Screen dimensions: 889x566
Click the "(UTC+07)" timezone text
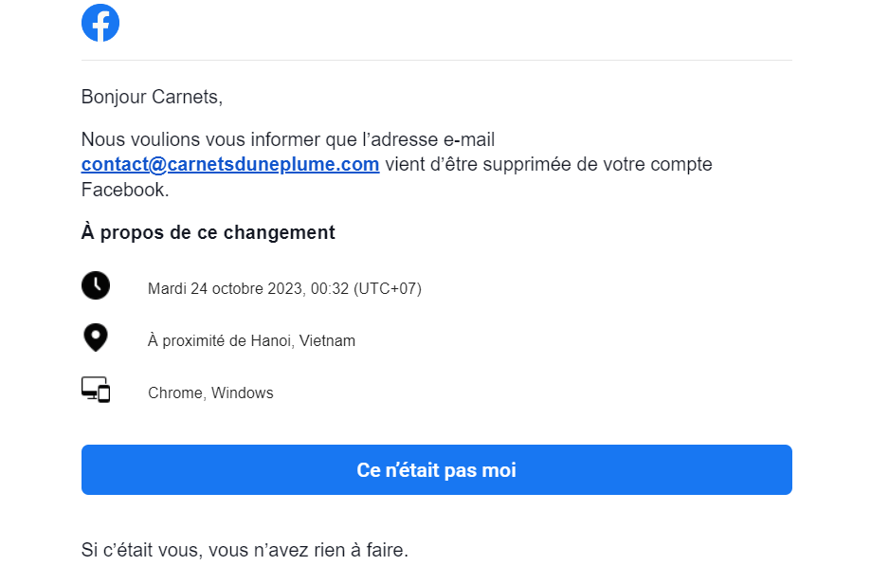pos(388,288)
